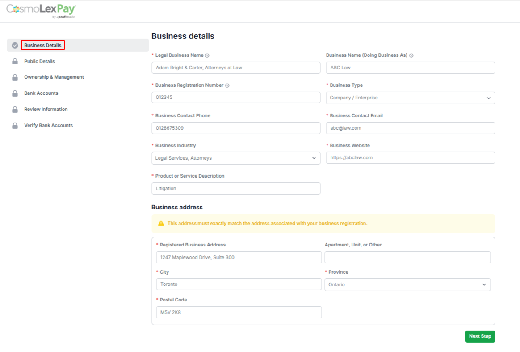Screen dimensions: 520x352
Task: Click the Registered Business Address field
Action: pyautogui.click(x=239, y=257)
